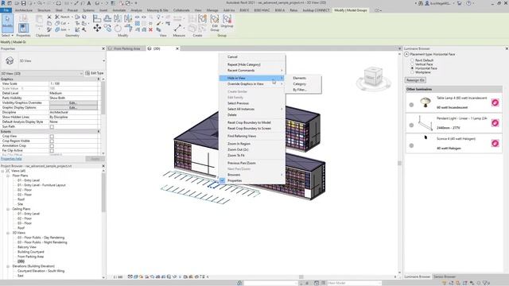Select the Horizontal Face placement radio button
This screenshot has height=286, width=509.
click(412, 68)
